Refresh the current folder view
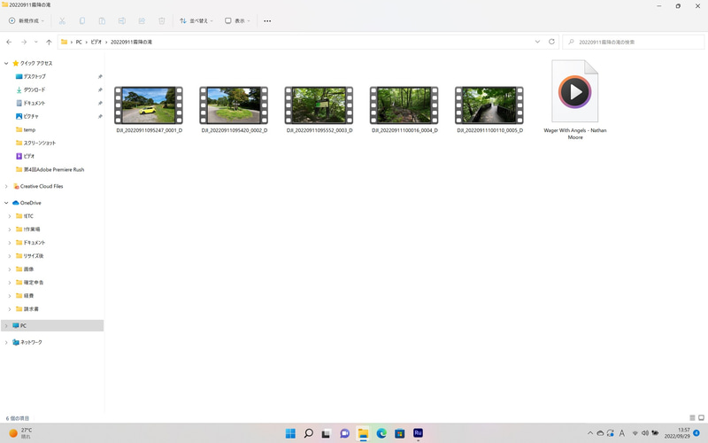708x443 pixels. tap(551, 42)
